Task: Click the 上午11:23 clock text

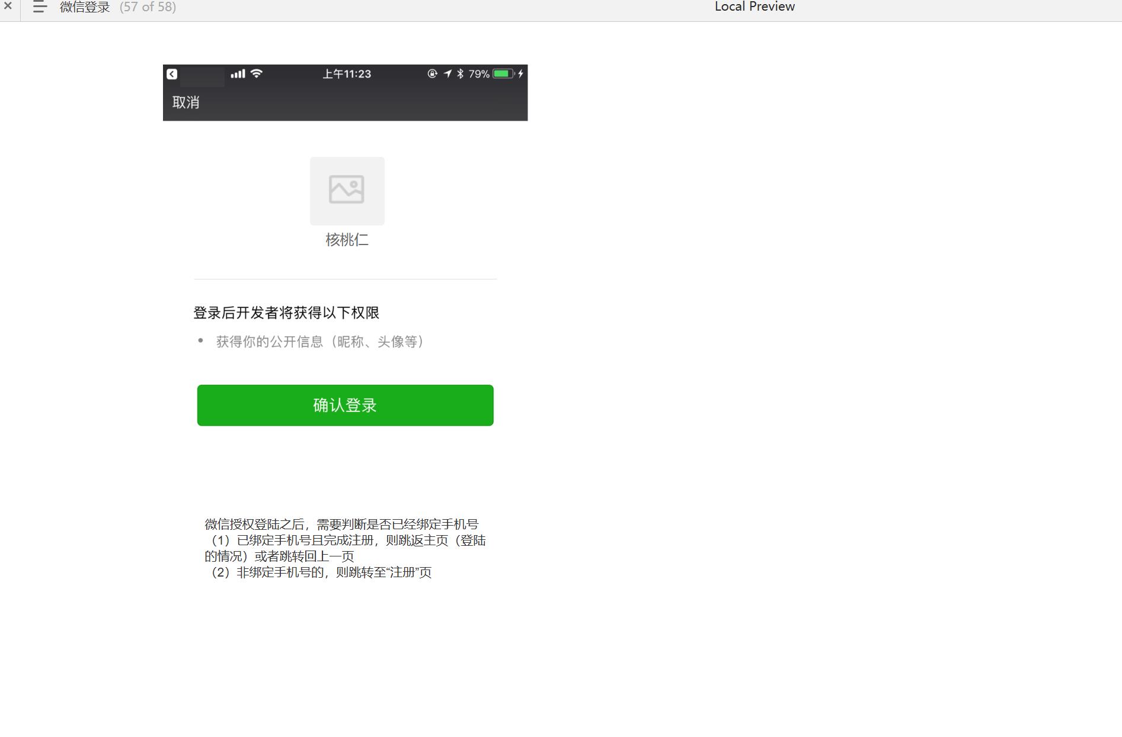Action: point(347,74)
